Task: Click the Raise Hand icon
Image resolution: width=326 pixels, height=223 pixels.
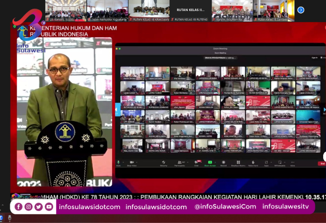Action: [x=253, y=163]
